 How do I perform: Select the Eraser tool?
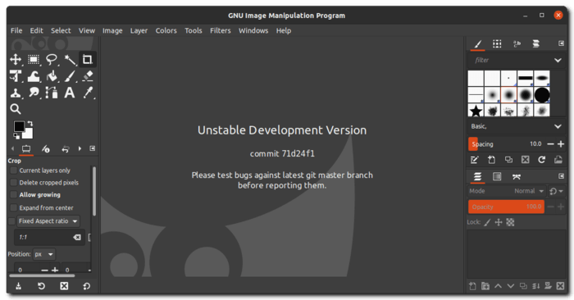tap(88, 76)
